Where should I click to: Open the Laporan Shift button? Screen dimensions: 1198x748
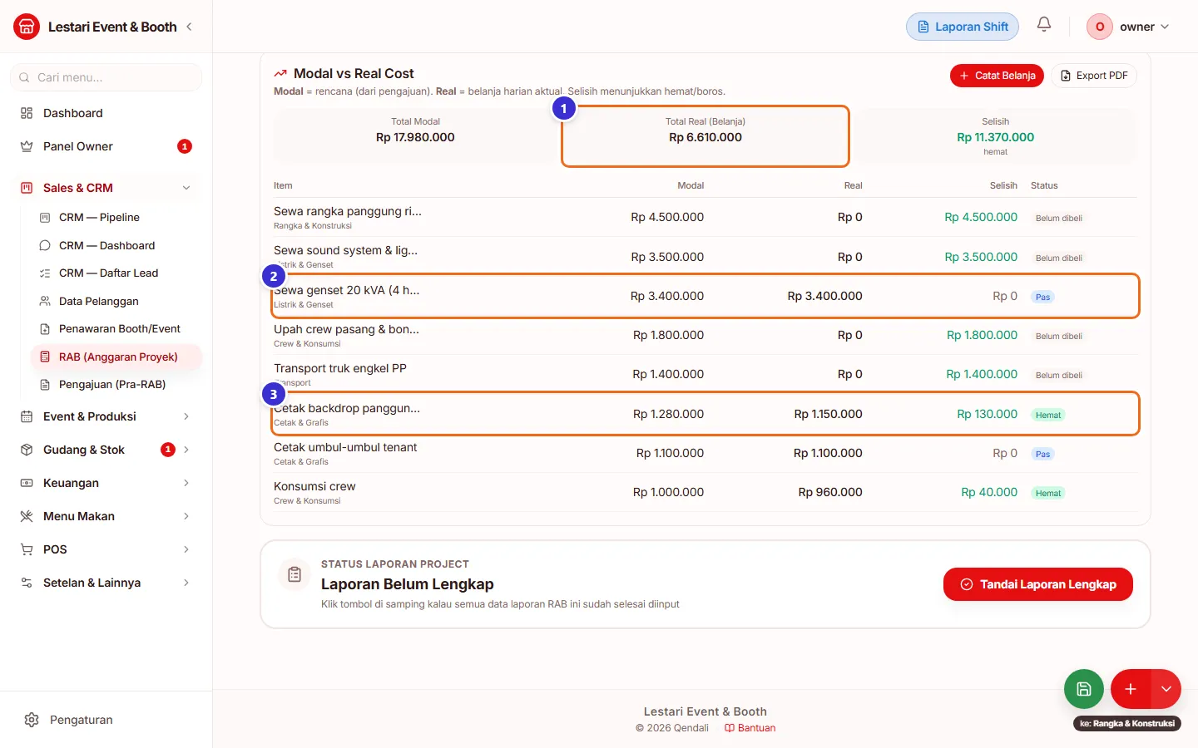click(963, 27)
